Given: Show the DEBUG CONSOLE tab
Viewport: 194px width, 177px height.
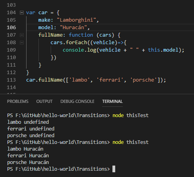Looking at the screenshot, I should click(77, 101).
